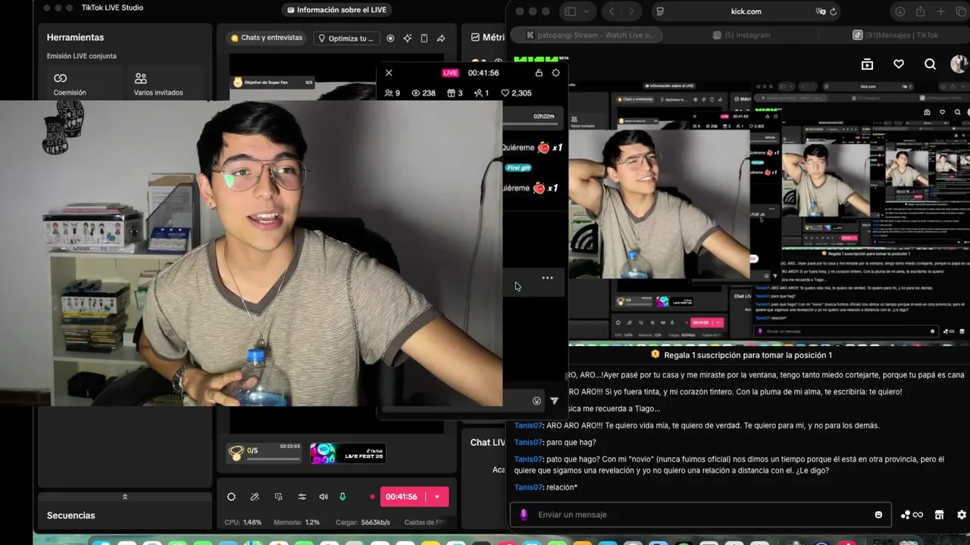Show Safari tab overview

pos(961,11)
